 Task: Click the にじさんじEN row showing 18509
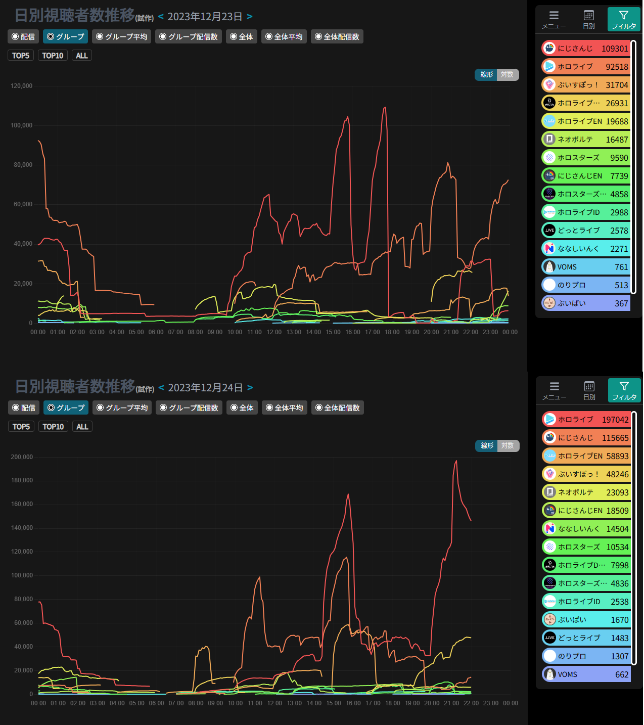586,510
